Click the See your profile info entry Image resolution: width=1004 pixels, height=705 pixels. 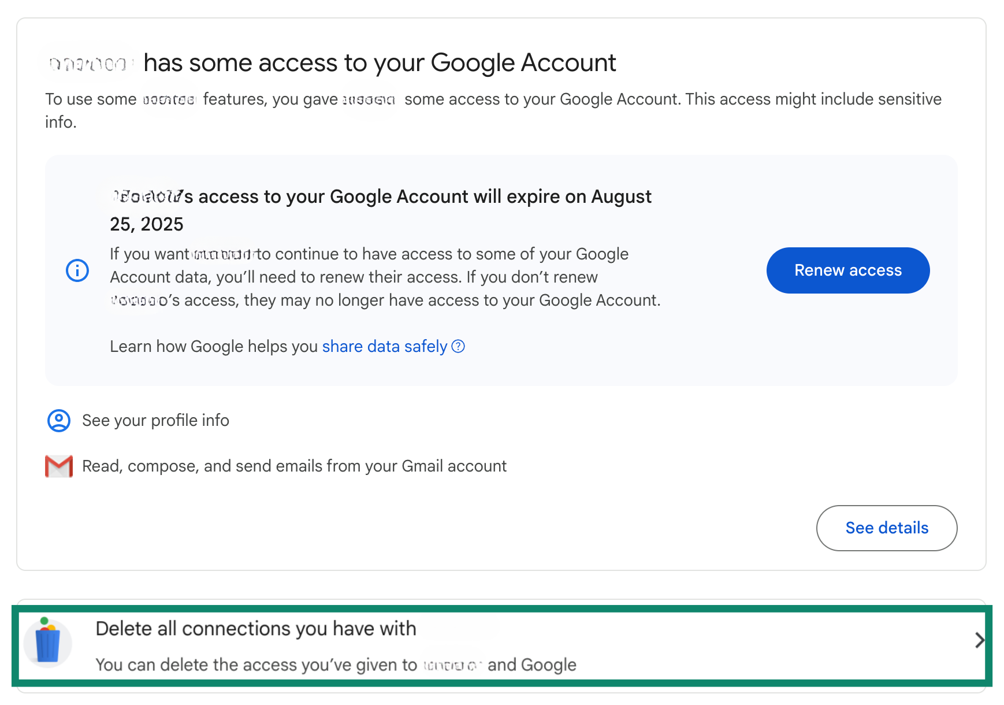(x=155, y=420)
